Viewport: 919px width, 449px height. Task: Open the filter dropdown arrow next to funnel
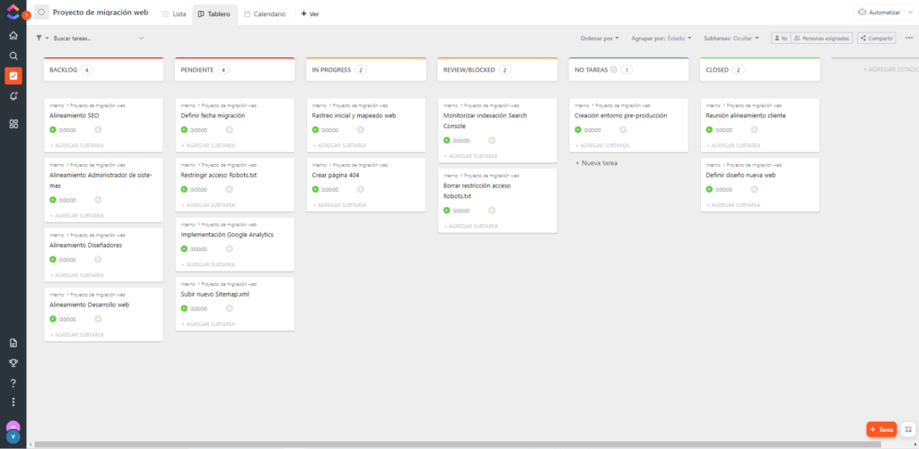coord(47,38)
